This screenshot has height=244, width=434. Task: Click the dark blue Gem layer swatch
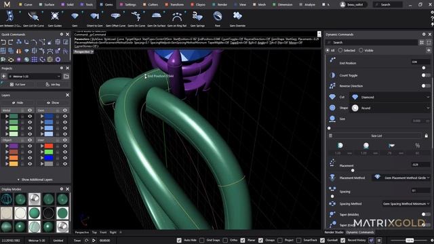click(49, 116)
